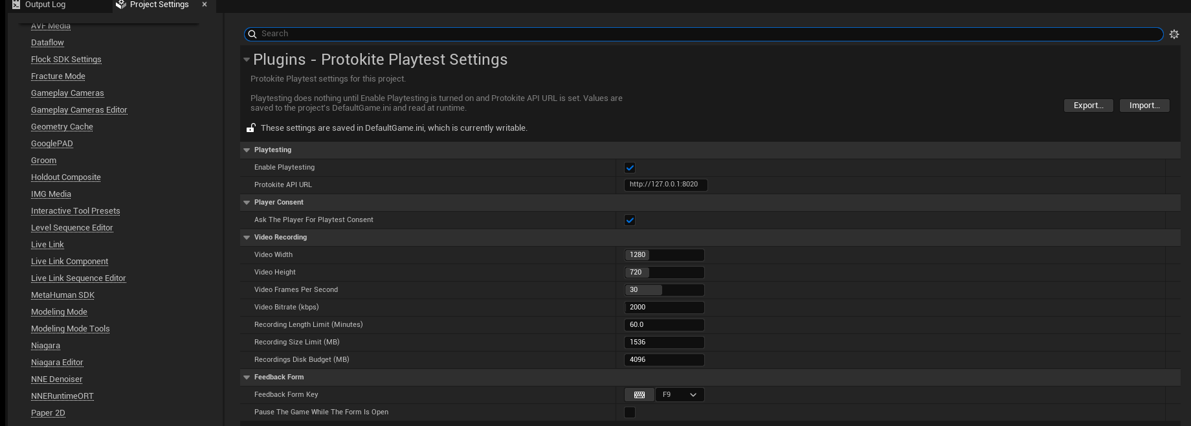Open IMG Media settings
The width and height of the screenshot is (1191, 426).
pyautogui.click(x=51, y=194)
